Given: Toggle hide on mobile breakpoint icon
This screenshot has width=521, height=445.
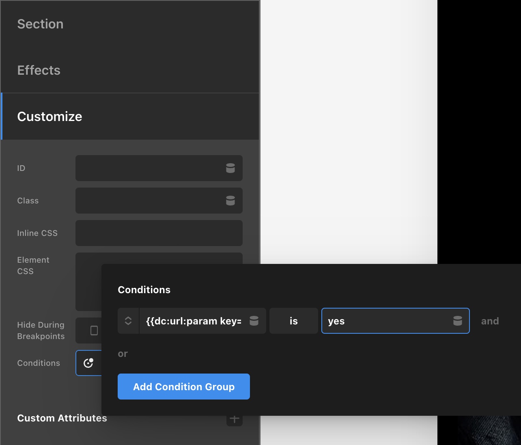Looking at the screenshot, I should coord(94,331).
